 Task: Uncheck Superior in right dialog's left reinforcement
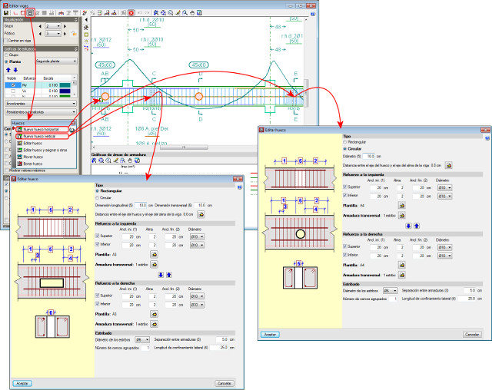[345, 187]
